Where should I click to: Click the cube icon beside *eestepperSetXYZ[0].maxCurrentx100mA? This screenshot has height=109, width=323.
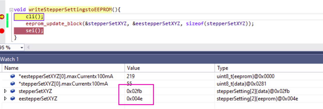(x=13, y=76)
